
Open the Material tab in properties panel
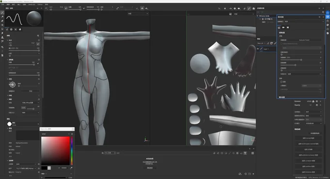click(20, 30)
